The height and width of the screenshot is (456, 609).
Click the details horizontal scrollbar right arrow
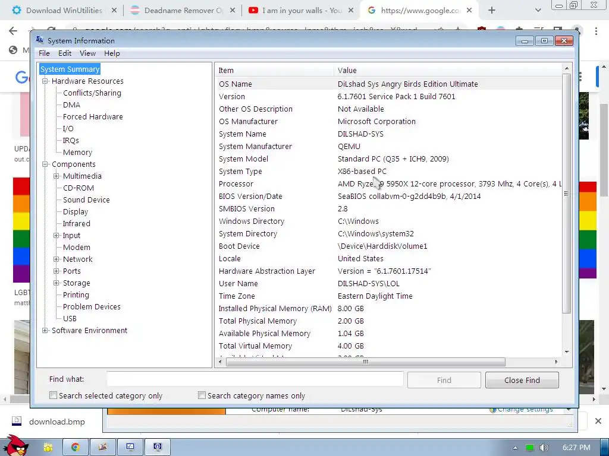[x=556, y=362]
